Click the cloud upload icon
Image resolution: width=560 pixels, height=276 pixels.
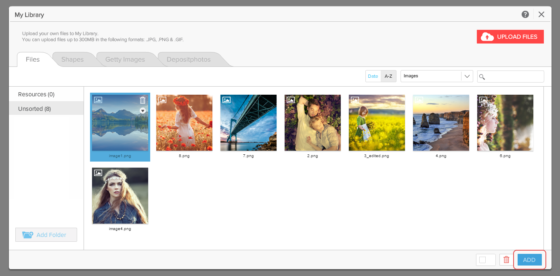coord(487,37)
